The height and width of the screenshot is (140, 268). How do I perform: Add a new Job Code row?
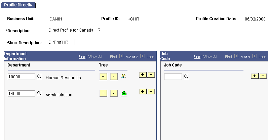(255, 76)
